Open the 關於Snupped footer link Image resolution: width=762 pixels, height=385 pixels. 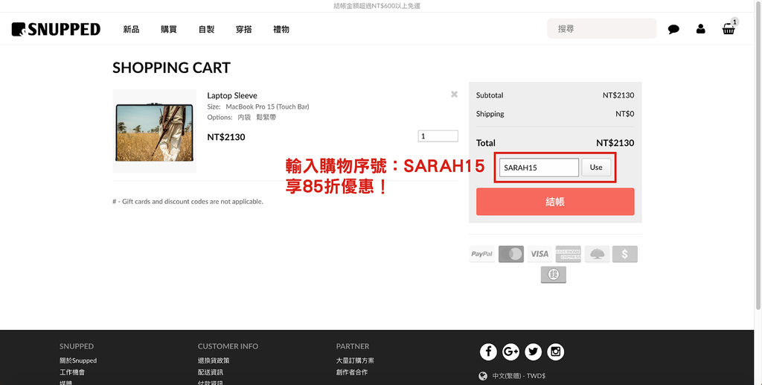pos(78,360)
